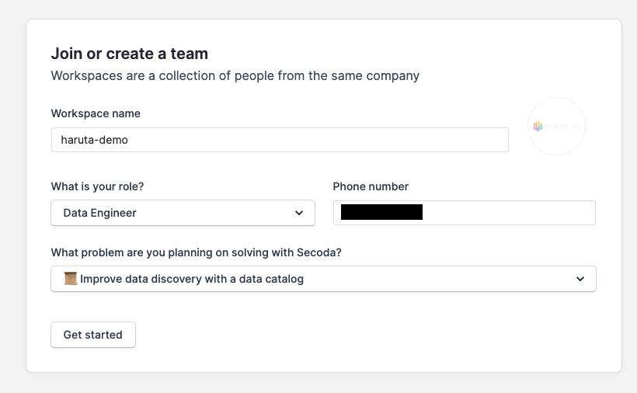Click the scroll emoji icon in problem dropdown

tap(71, 279)
